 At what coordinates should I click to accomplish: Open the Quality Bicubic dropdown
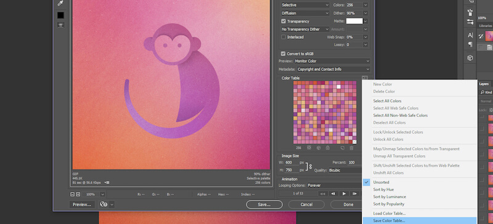(x=345, y=170)
